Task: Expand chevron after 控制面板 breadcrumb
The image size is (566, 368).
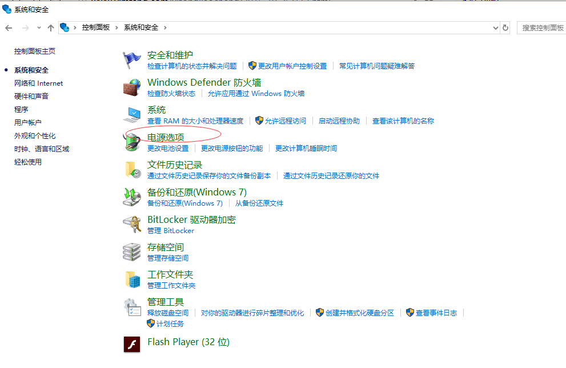Action: (117, 28)
